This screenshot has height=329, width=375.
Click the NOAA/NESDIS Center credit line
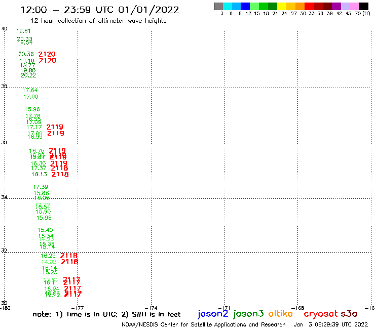(204, 325)
